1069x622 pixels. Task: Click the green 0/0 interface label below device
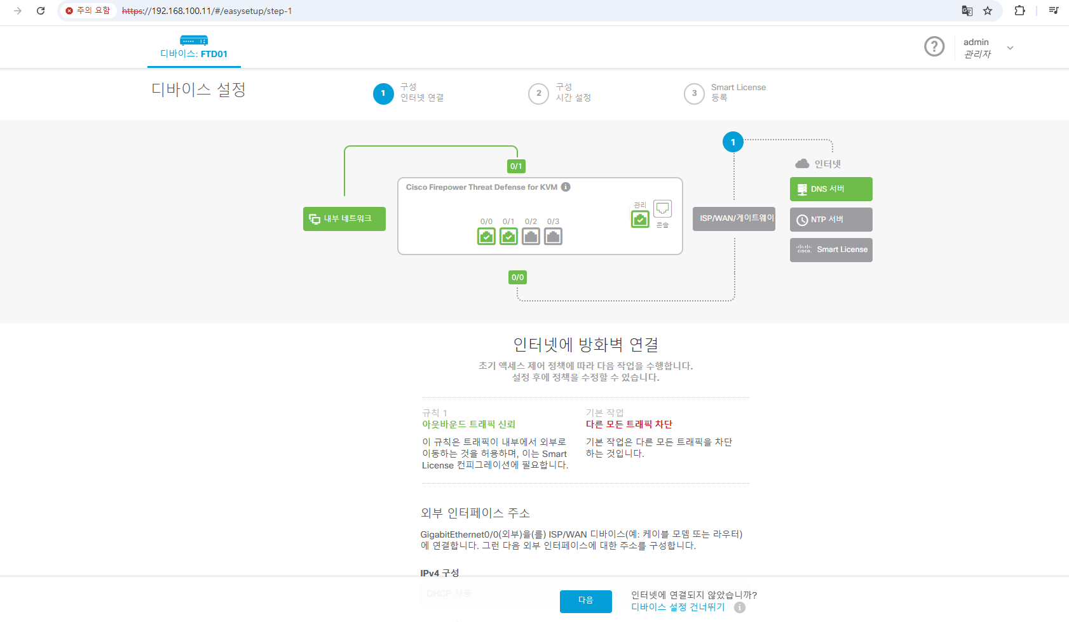(x=517, y=277)
